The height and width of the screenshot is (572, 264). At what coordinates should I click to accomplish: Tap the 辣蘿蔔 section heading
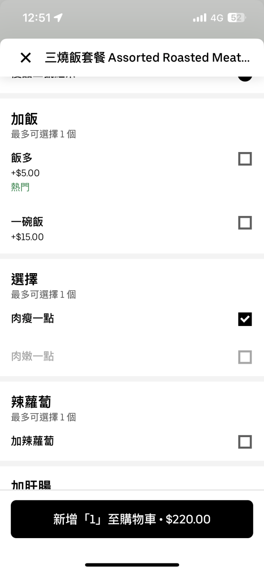pyautogui.click(x=31, y=402)
